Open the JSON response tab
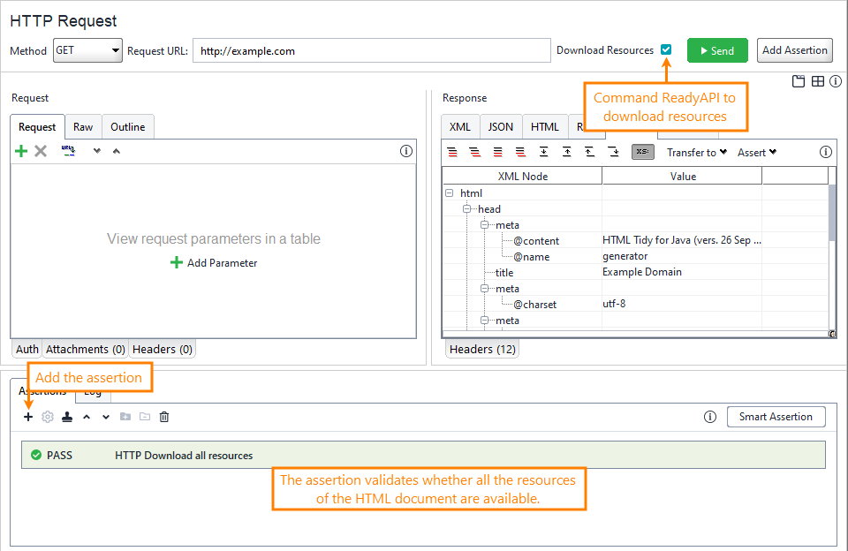This screenshot has width=848, height=551. click(501, 126)
